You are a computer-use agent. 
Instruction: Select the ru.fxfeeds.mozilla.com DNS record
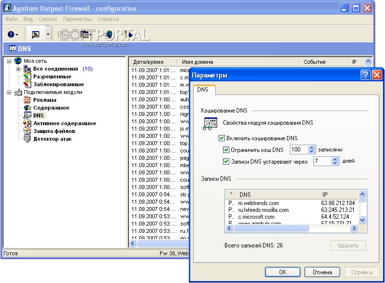click(x=292, y=210)
